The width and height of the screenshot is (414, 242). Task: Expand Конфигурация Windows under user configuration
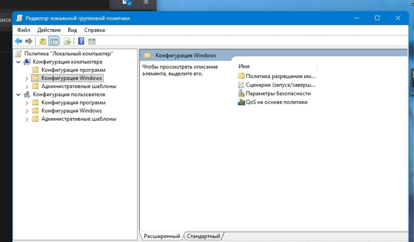(x=27, y=111)
